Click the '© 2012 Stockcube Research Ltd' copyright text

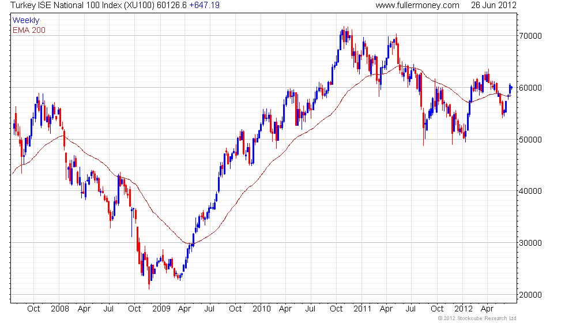coord(477,318)
